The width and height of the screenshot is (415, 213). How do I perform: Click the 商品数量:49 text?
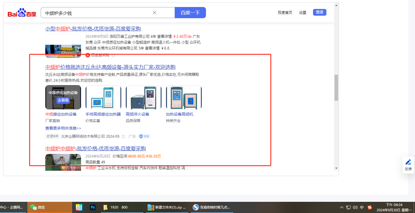click(x=95, y=162)
